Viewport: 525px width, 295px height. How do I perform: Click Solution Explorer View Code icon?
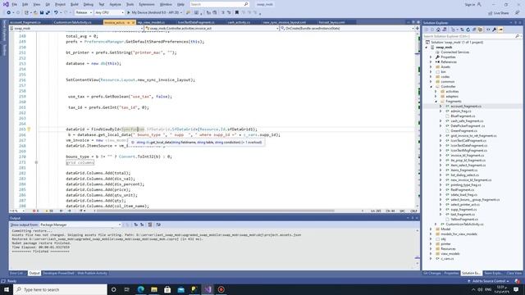tap(488, 29)
